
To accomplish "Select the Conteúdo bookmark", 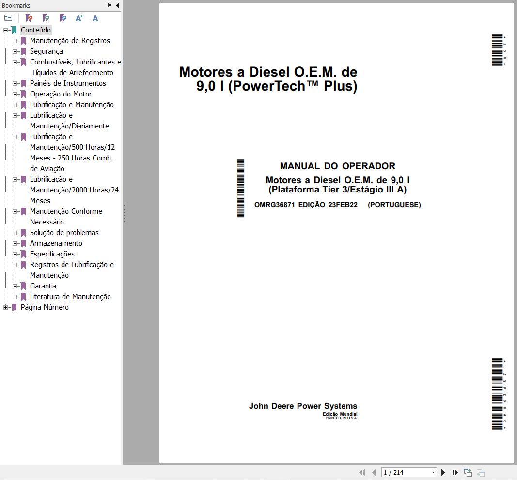I will click(35, 30).
